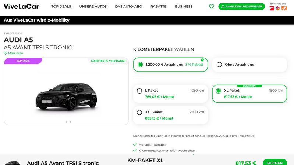Click the BUCHEN button
The height and width of the screenshot is (165, 294).
275,162
